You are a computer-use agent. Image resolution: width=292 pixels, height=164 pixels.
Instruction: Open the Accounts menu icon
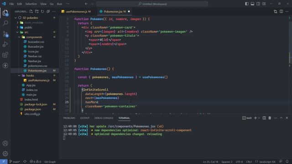click(5, 143)
